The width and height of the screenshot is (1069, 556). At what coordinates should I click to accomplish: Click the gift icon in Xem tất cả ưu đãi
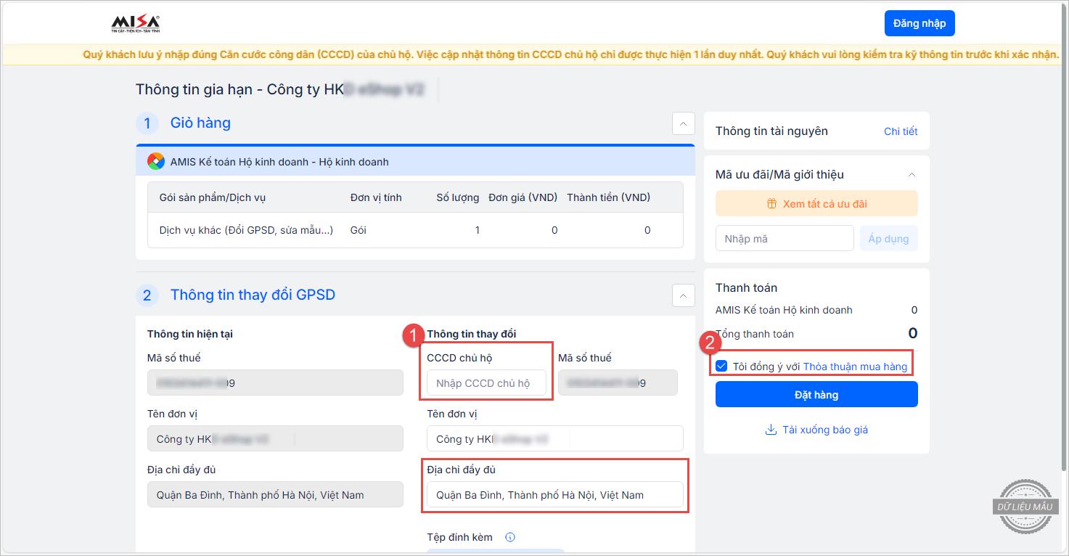pos(772,204)
